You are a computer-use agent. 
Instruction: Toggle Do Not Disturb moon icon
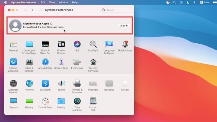(x=188, y=2)
